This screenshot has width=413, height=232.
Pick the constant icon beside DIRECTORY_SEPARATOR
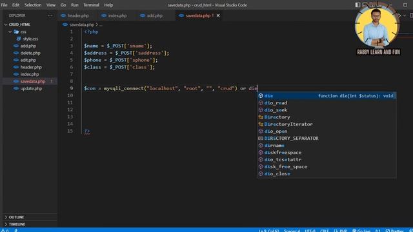[x=261, y=139]
